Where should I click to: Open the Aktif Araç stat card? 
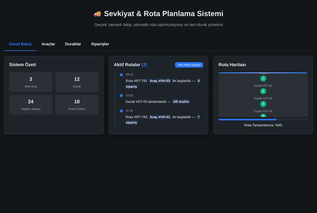[31, 82]
